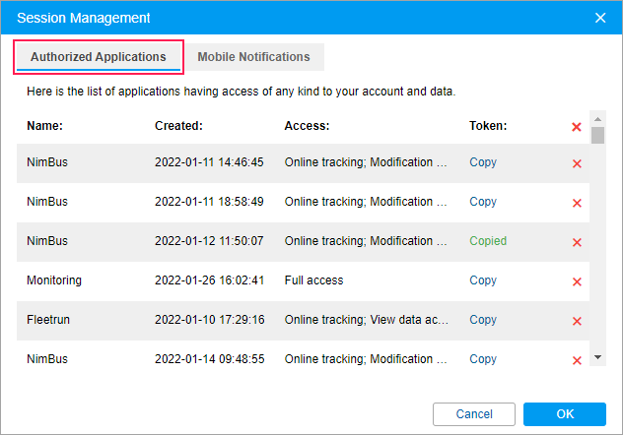Copy token for NimBus created at 18:58:49
Screen dimensions: 623x435
tap(483, 202)
